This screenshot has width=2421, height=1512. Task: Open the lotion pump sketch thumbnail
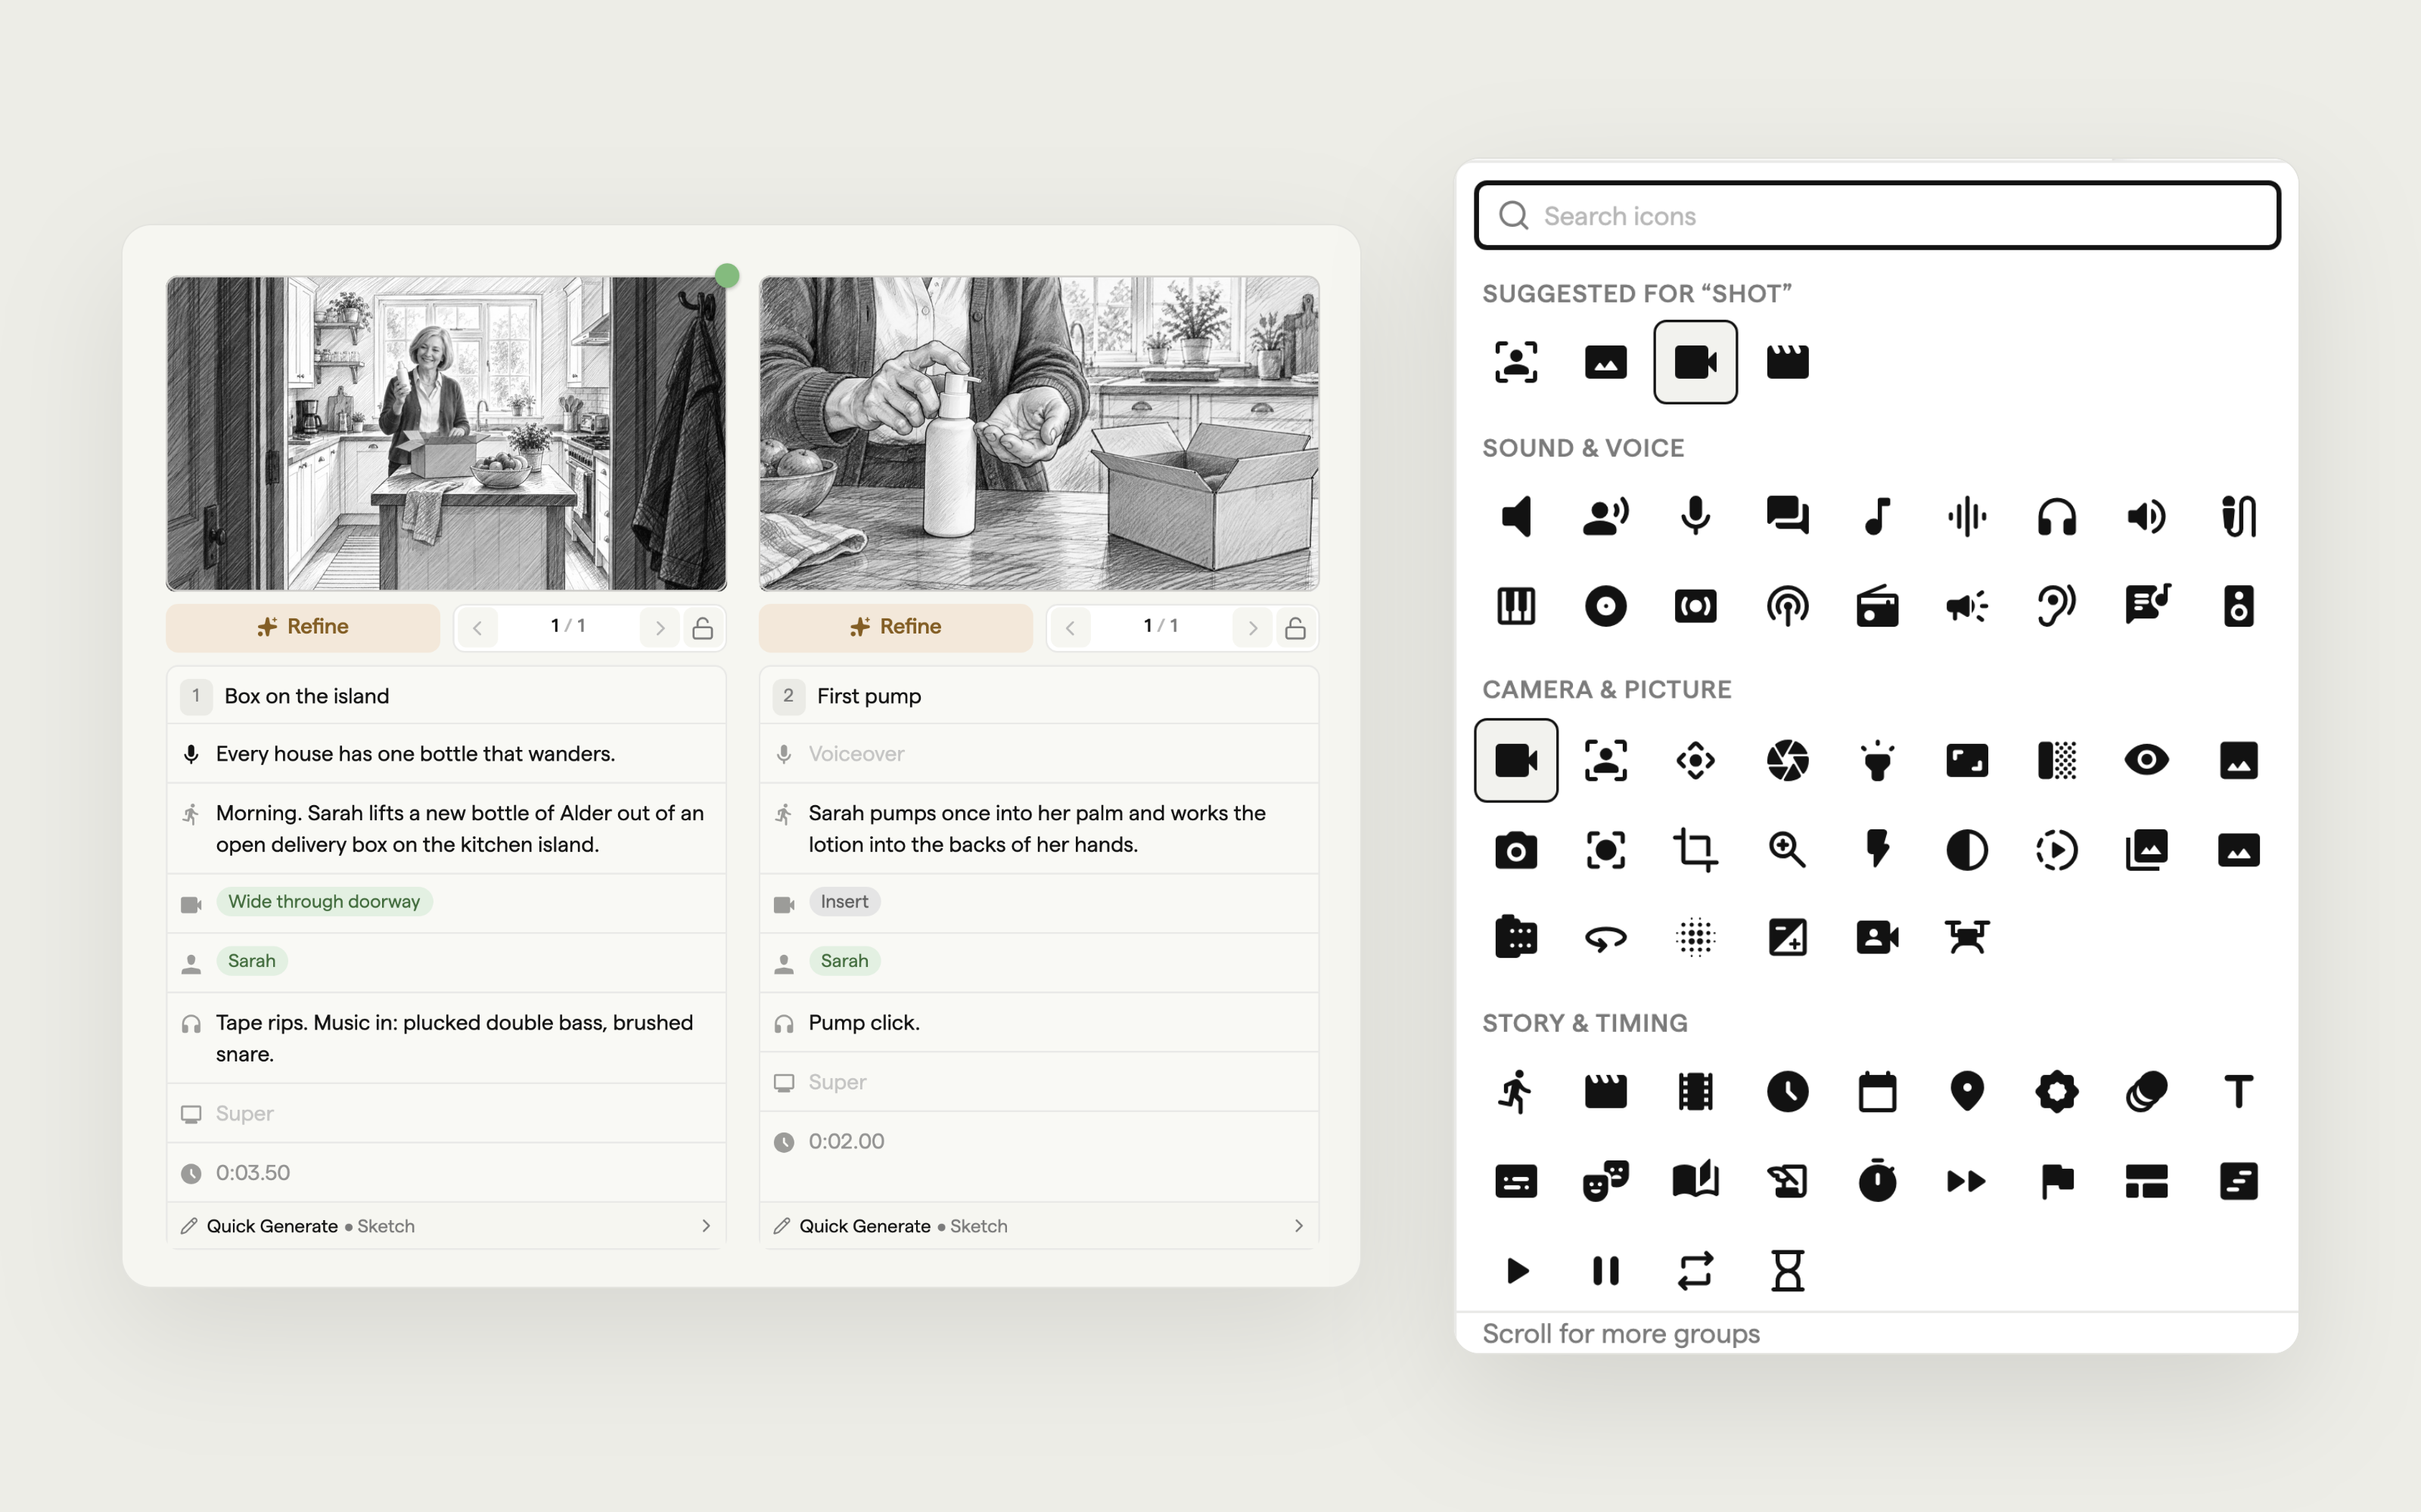tap(1039, 433)
